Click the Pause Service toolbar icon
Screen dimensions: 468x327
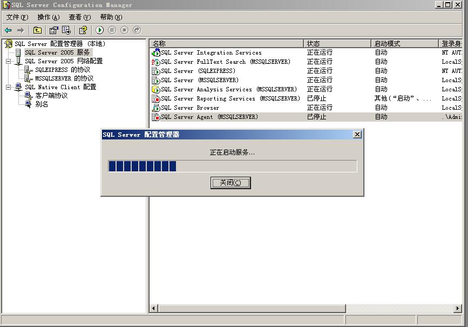[112, 30]
